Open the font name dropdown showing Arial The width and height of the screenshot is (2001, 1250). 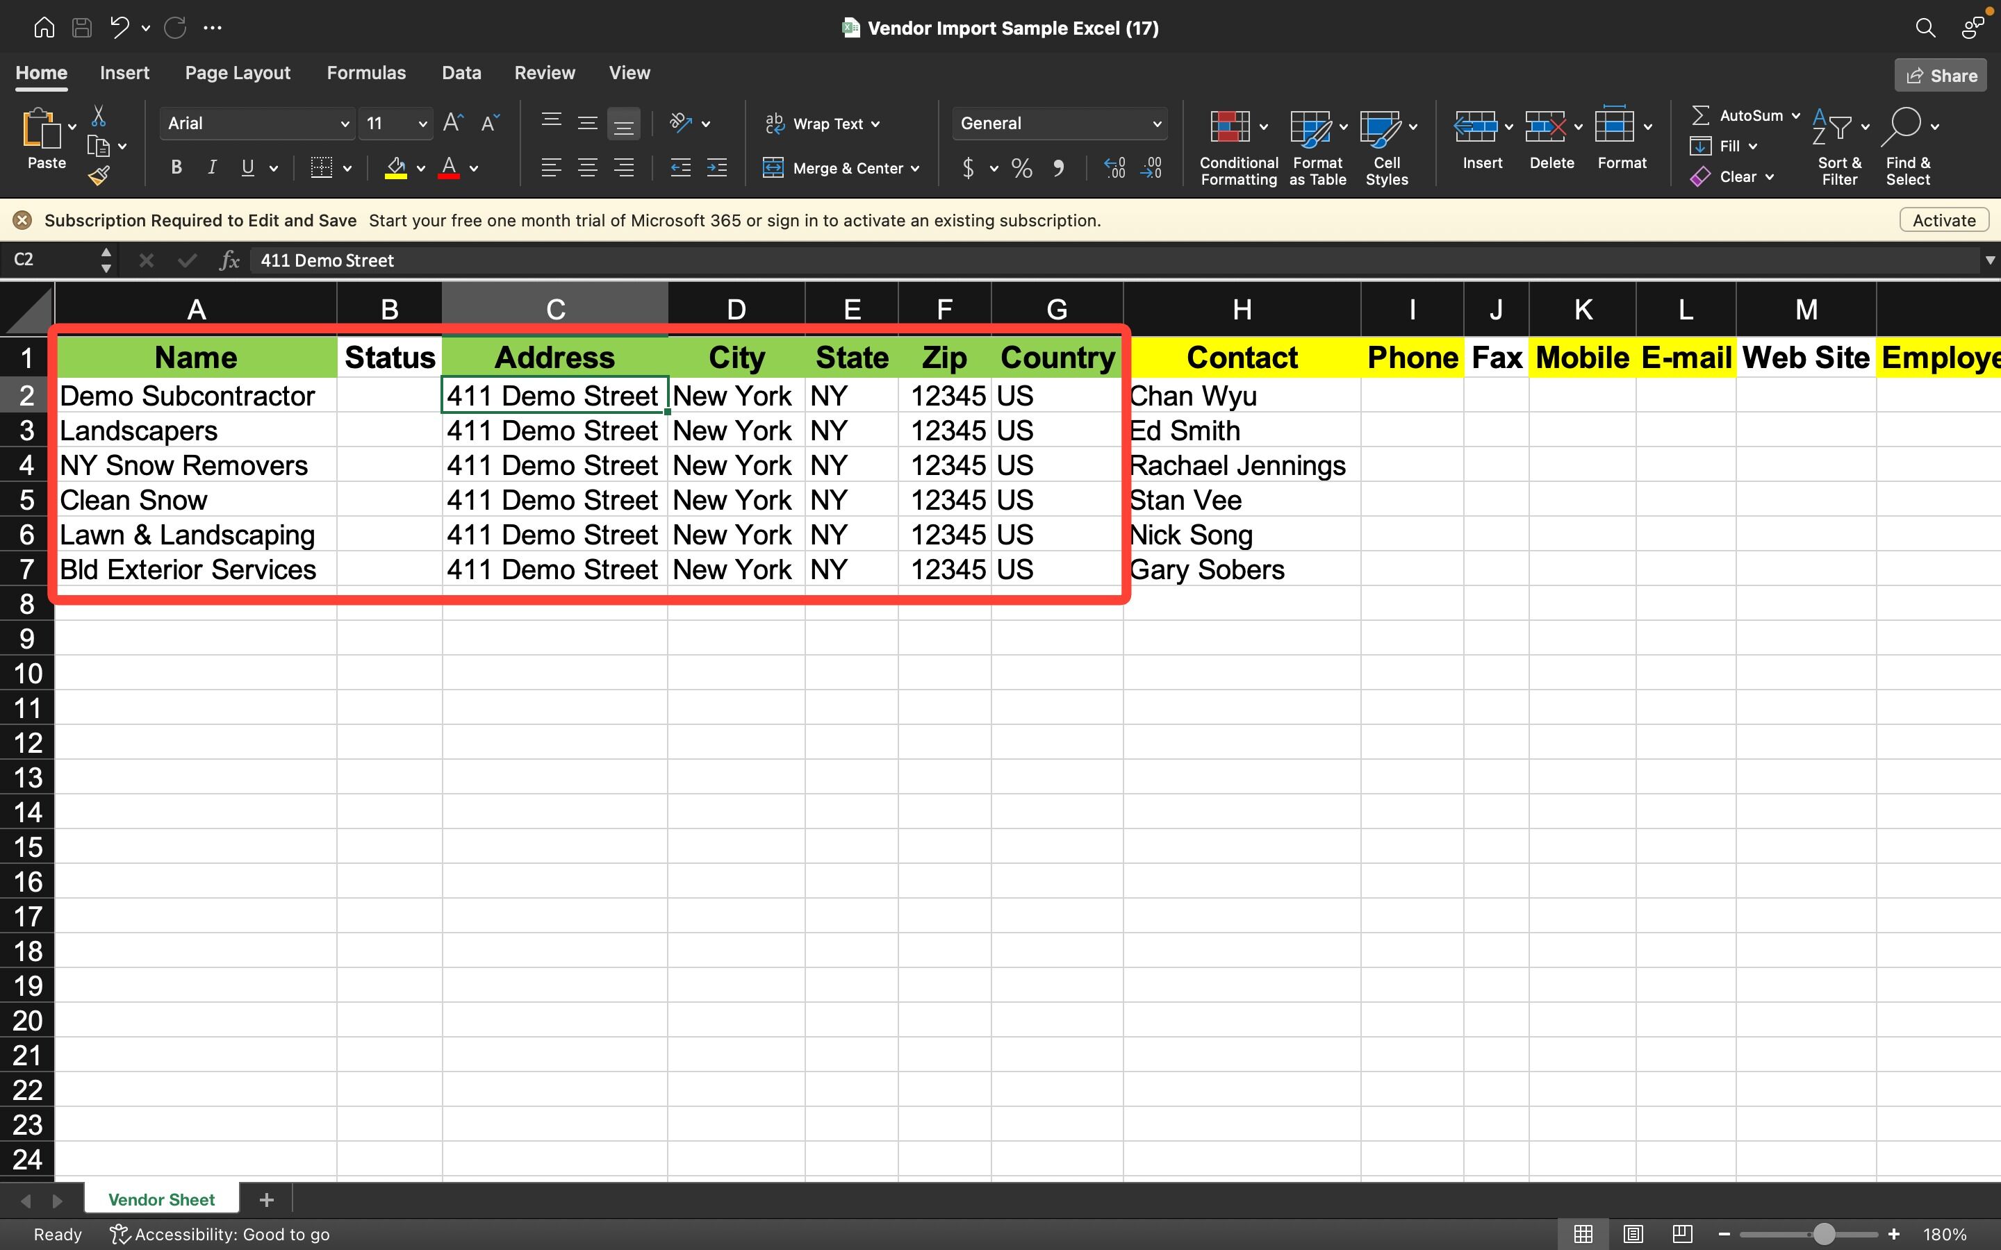256,123
